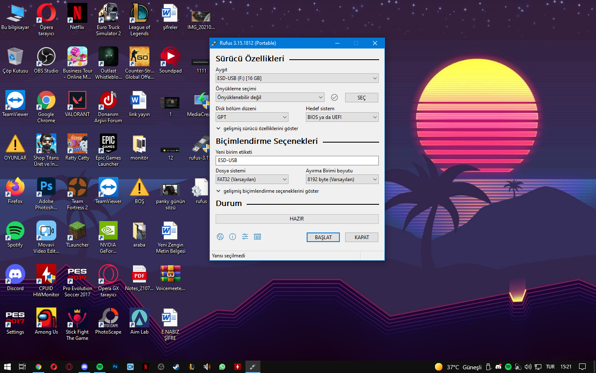Select League of Legends desktop icon
Screen dimensions: 596x373
[x=139, y=20]
